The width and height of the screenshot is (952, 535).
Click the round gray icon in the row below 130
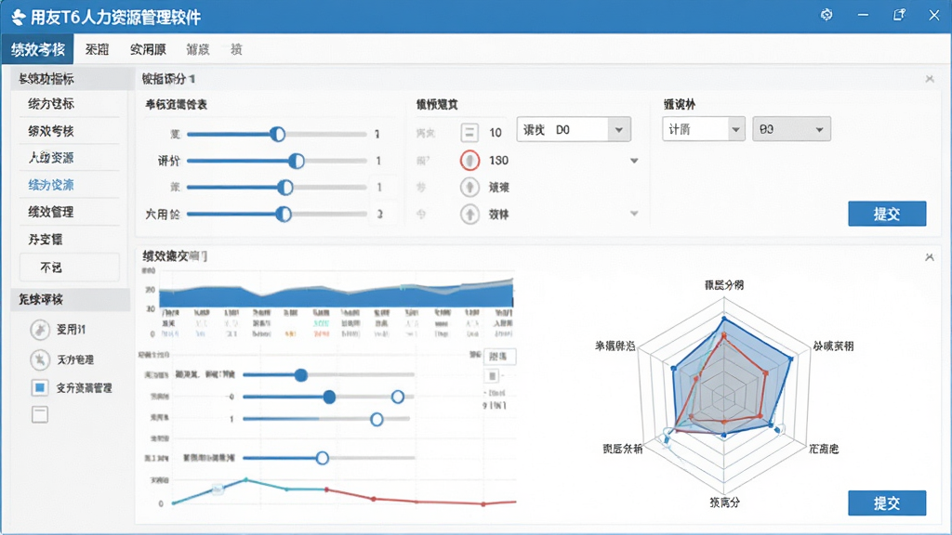tap(469, 188)
